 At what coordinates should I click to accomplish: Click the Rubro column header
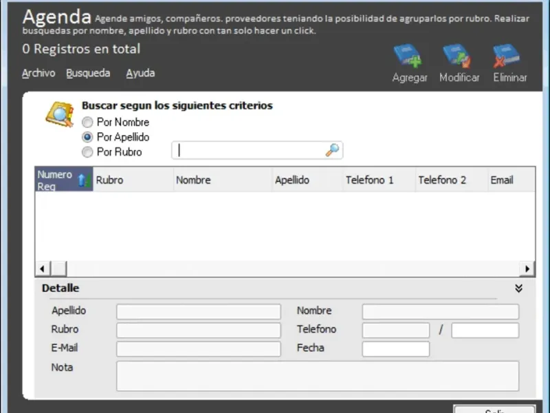(133, 180)
